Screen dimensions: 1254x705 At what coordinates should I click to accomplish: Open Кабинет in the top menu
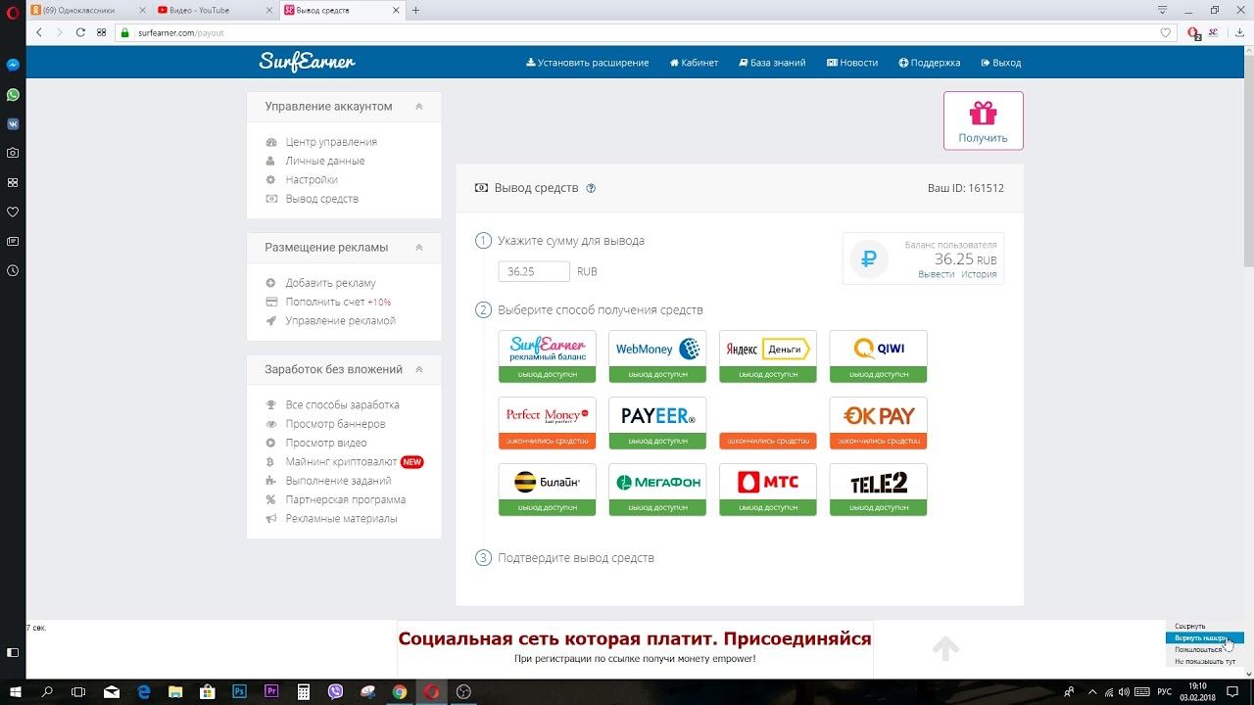(695, 63)
